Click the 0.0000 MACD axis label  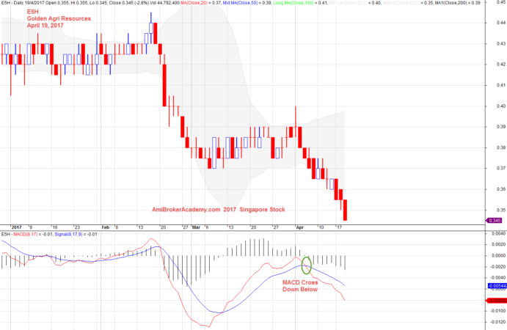click(499, 255)
